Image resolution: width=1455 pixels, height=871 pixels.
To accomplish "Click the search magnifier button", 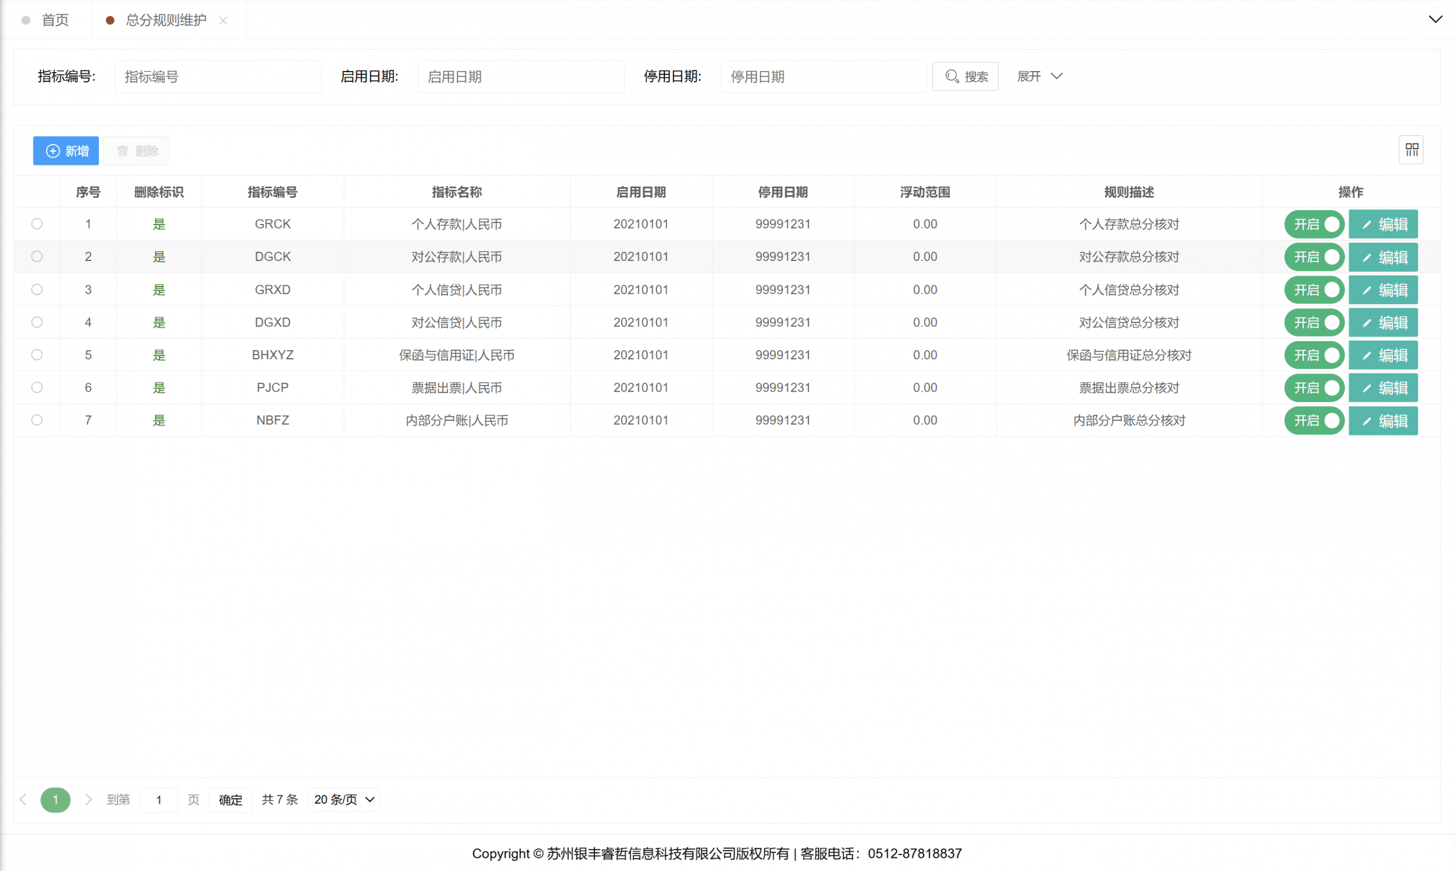I will (x=965, y=76).
